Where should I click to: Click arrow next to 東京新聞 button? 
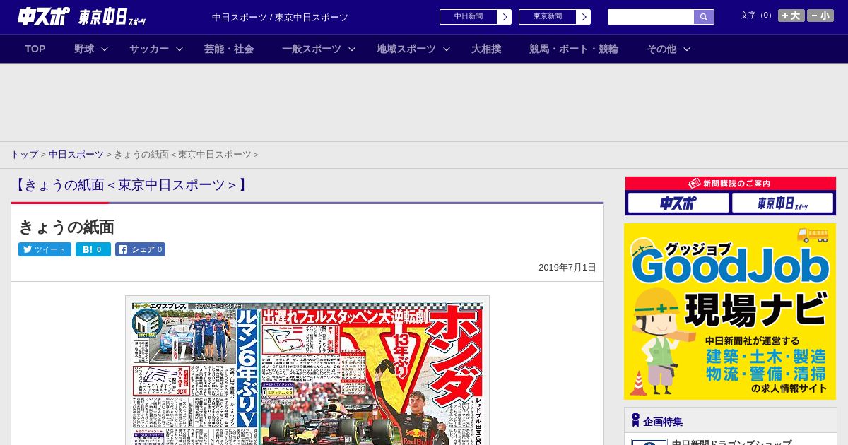[x=584, y=17]
